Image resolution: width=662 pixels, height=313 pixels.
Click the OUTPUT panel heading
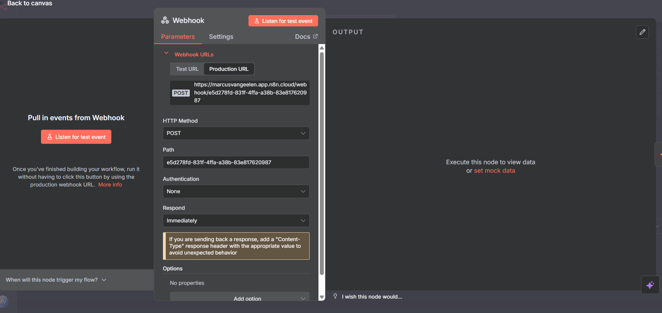[348, 32]
